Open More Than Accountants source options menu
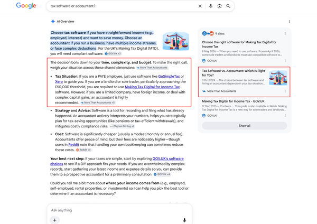Viewport: 317px width, 224px height. point(285,91)
